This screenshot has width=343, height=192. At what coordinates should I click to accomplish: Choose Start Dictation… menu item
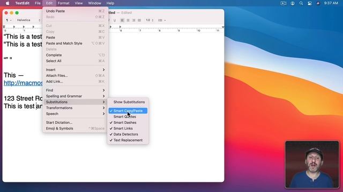75,123
